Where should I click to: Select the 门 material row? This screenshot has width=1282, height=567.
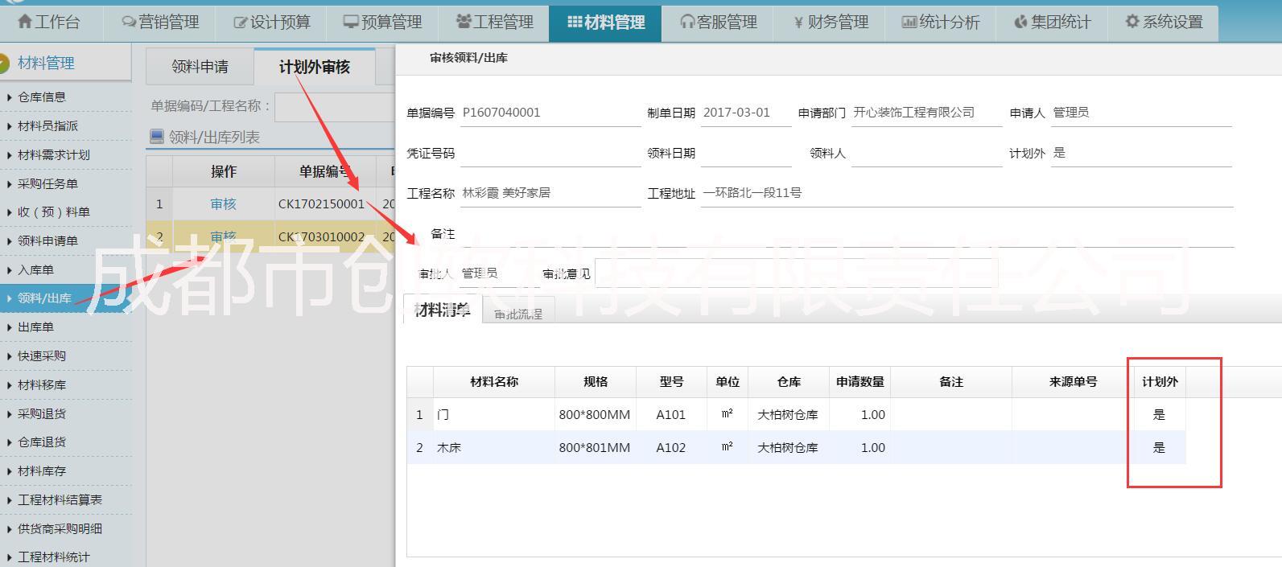pyautogui.click(x=796, y=415)
